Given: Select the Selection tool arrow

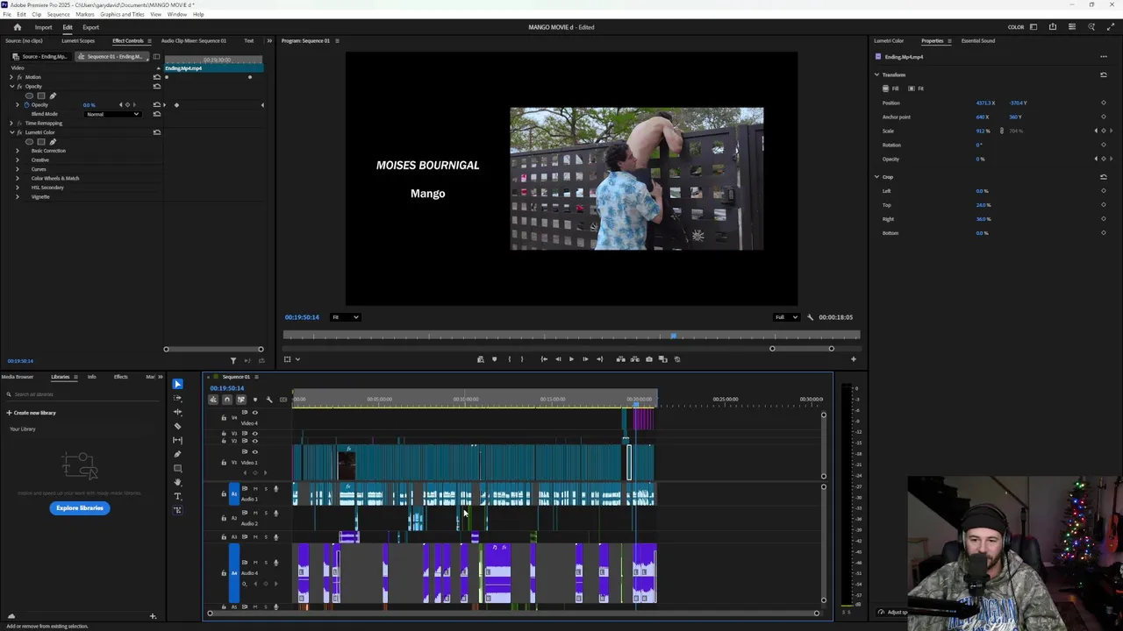Looking at the screenshot, I should 177,384.
